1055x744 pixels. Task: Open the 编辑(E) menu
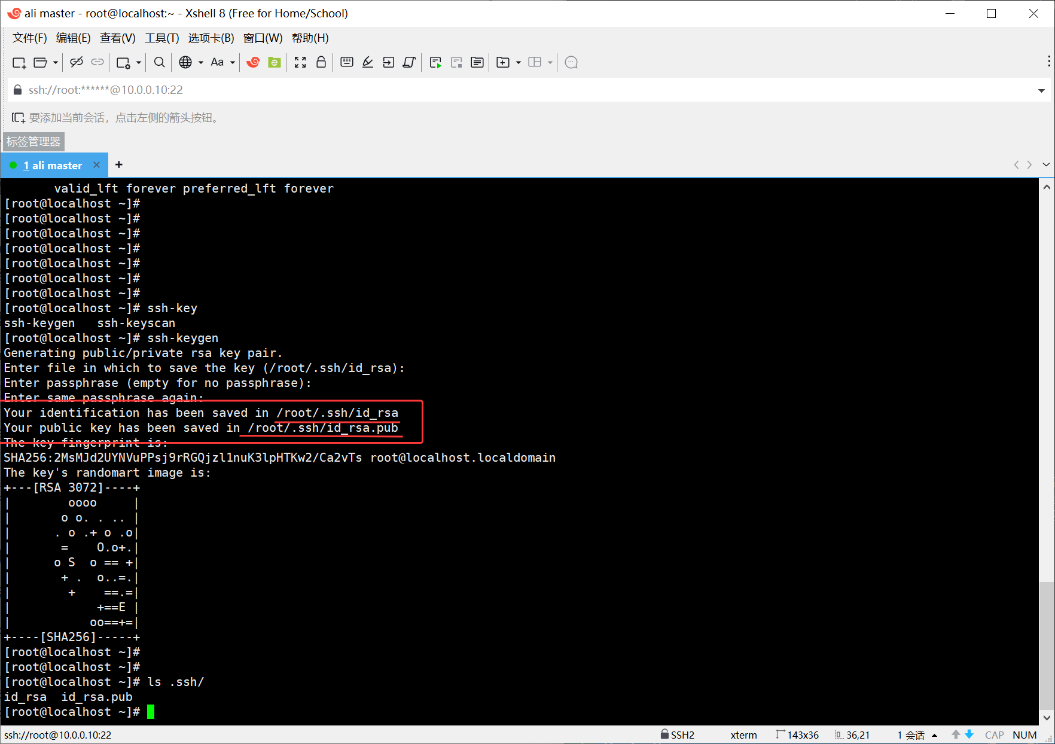click(x=73, y=38)
